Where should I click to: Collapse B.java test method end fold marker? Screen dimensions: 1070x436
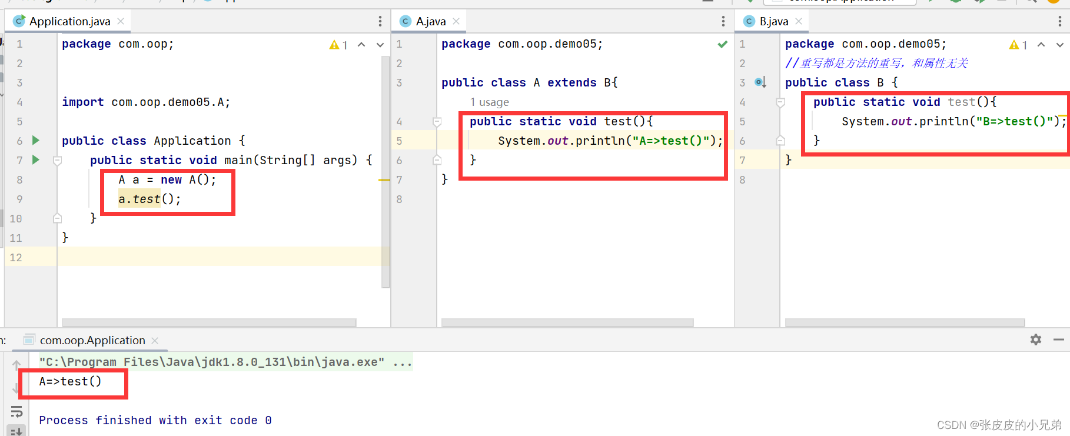click(780, 141)
